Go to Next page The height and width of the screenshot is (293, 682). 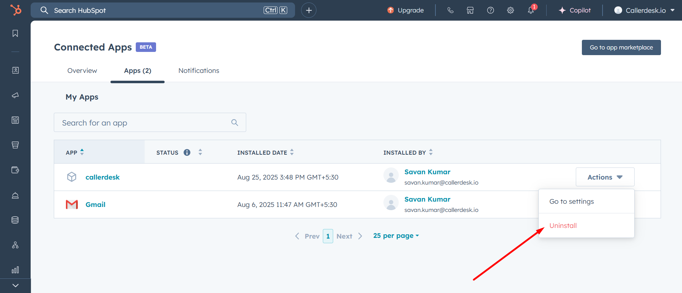(349, 236)
